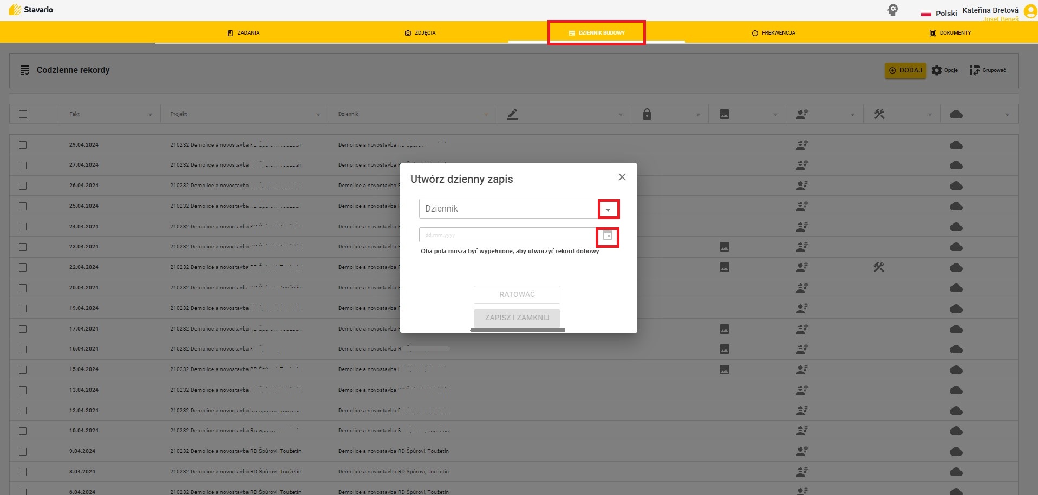Viewport: 1038px width, 495px height.
Task: Click the cloud icon in 13.04.2024 row
Action: 956,390
